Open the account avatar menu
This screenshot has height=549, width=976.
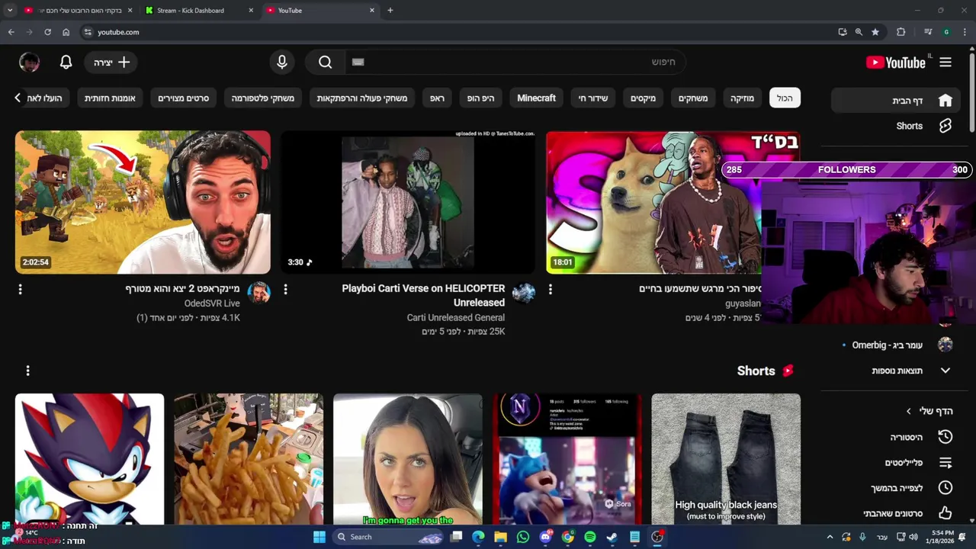[29, 63]
